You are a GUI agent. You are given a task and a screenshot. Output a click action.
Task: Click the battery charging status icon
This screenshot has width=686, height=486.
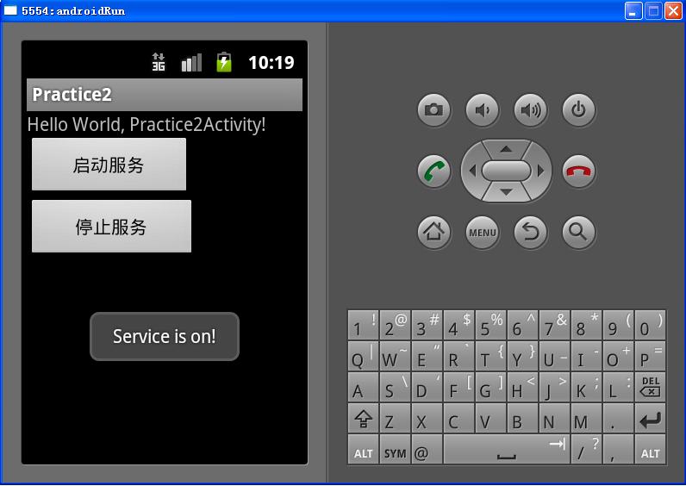223,62
